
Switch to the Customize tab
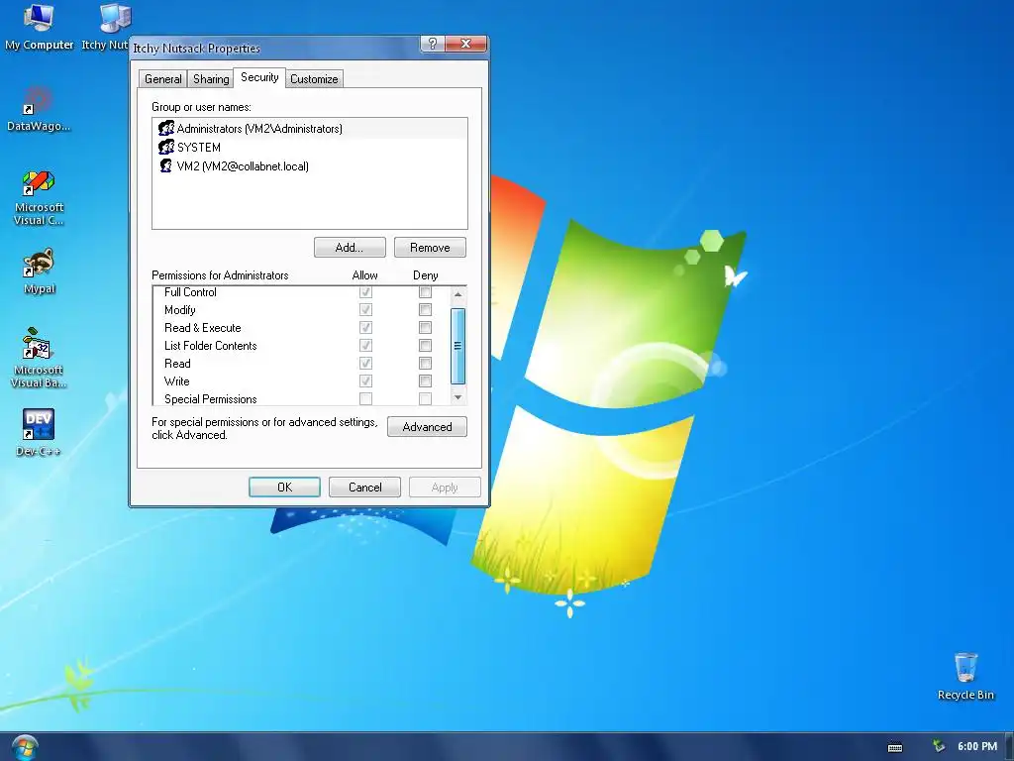pos(314,79)
